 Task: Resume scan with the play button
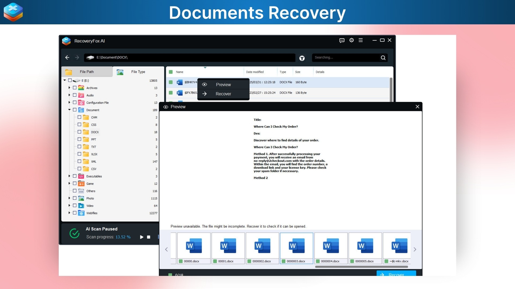tap(141, 237)
